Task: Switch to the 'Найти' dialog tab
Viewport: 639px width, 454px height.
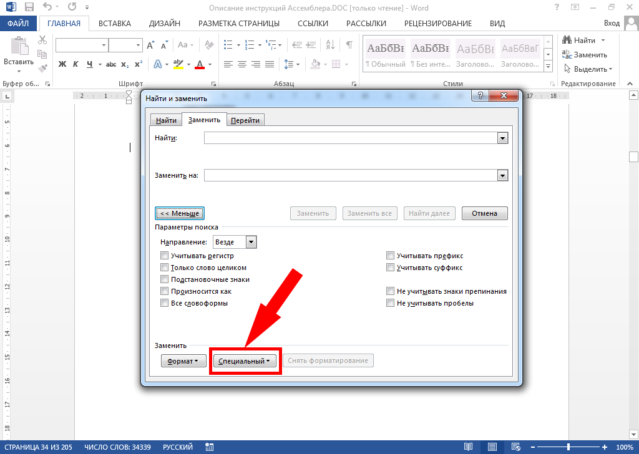Action: coord(166,120)
